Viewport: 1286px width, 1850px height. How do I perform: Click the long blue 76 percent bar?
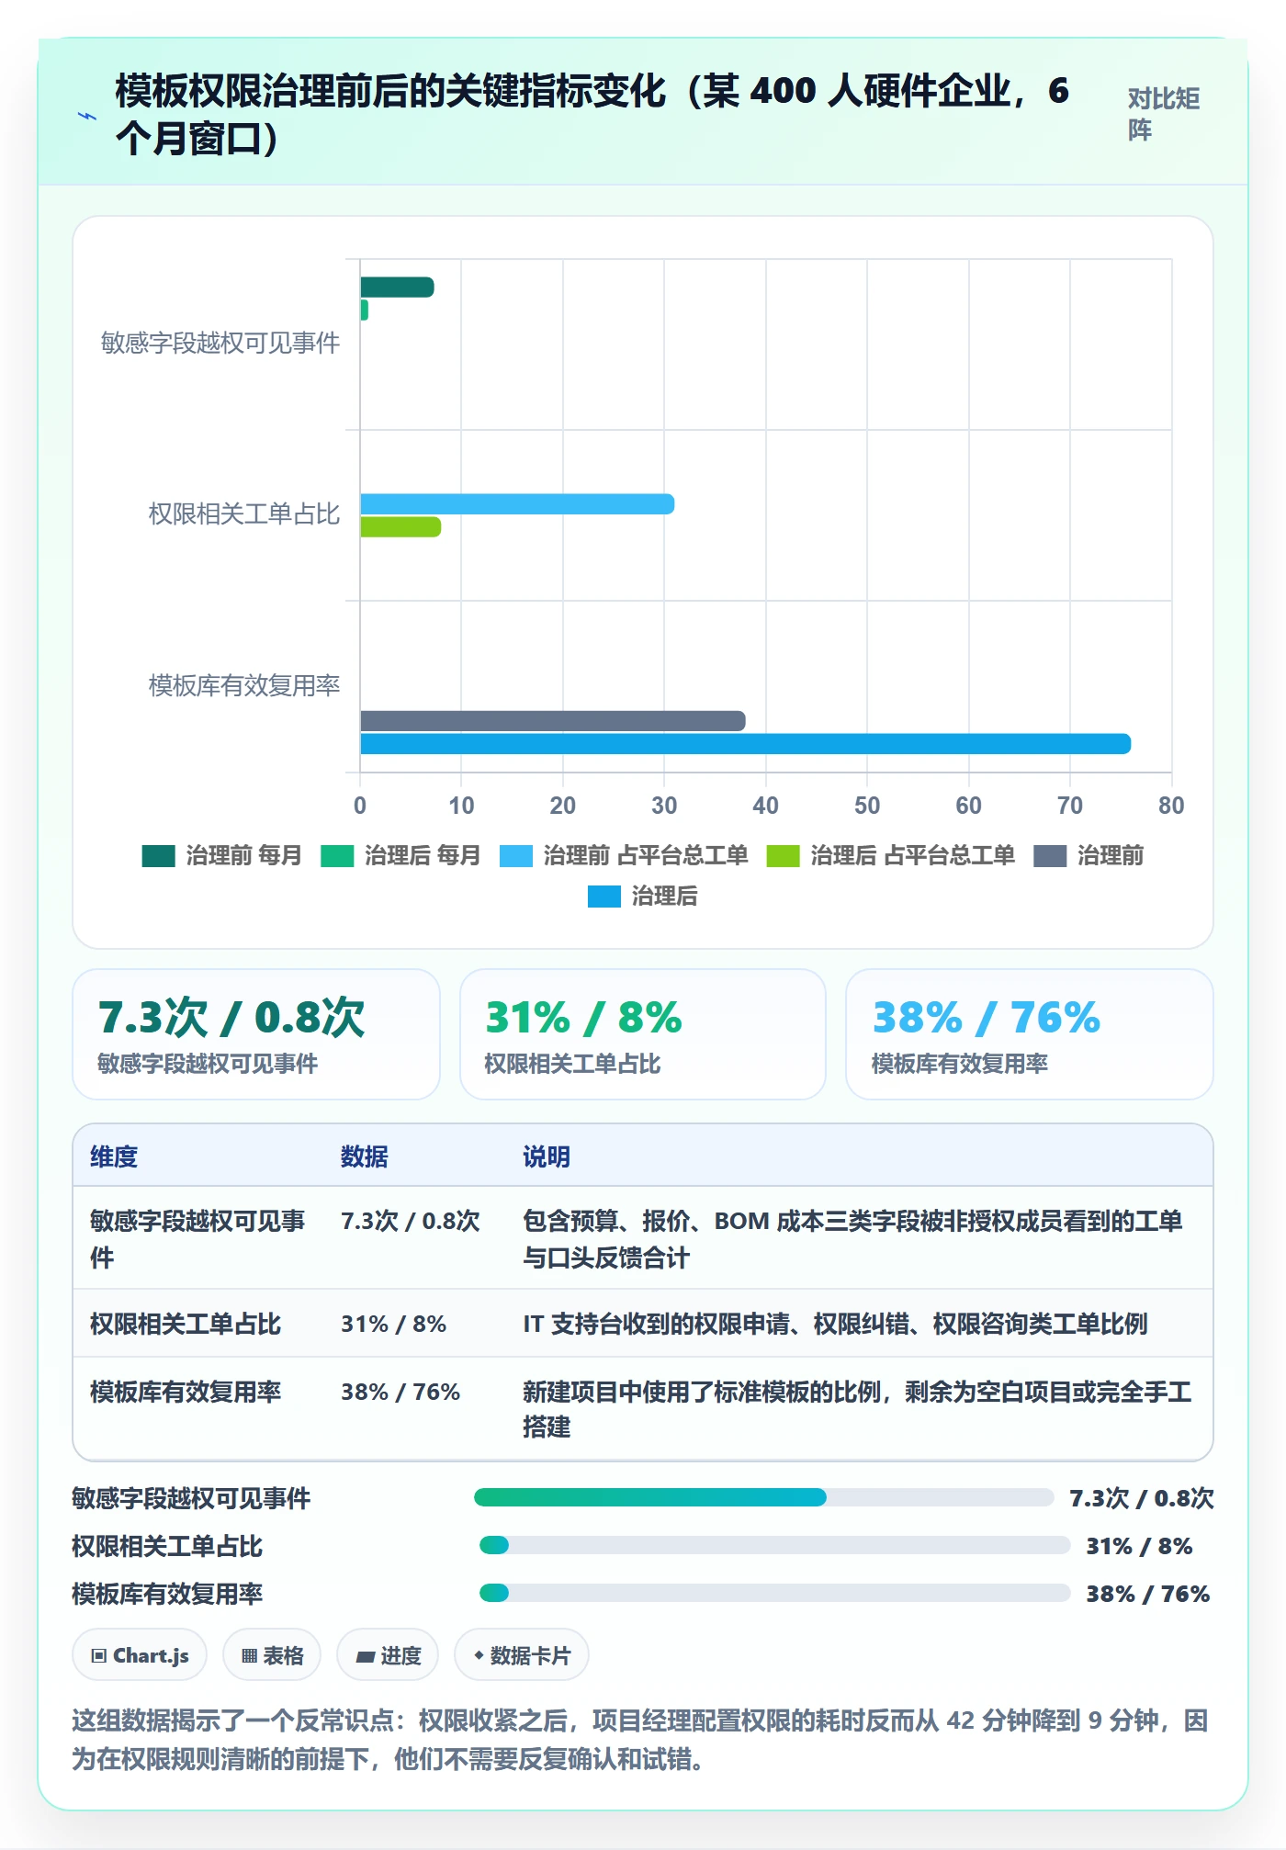[745, 744]
